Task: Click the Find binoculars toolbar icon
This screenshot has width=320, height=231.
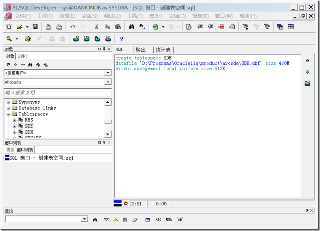Action: [132, 26]
